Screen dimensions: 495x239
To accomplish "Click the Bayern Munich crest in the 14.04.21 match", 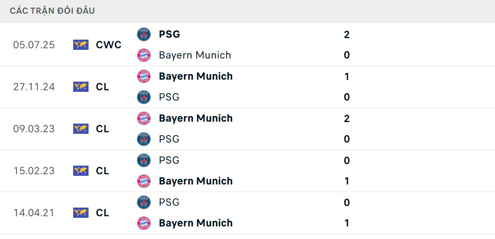I will 144,223.
